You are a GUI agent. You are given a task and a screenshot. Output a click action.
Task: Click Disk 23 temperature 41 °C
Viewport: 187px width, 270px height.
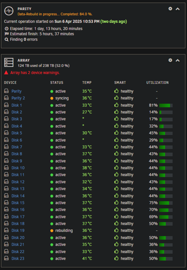pyautogui.click(x=87, y=258)
